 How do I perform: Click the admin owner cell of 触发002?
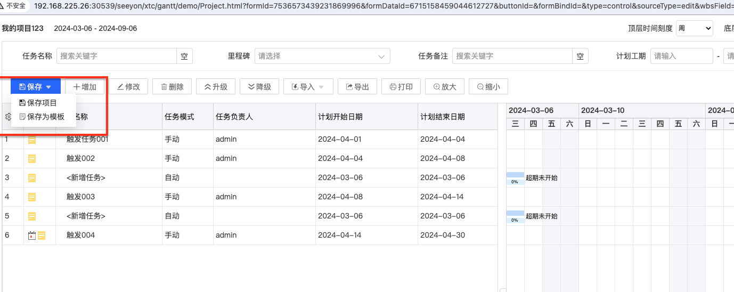[264, 159]
